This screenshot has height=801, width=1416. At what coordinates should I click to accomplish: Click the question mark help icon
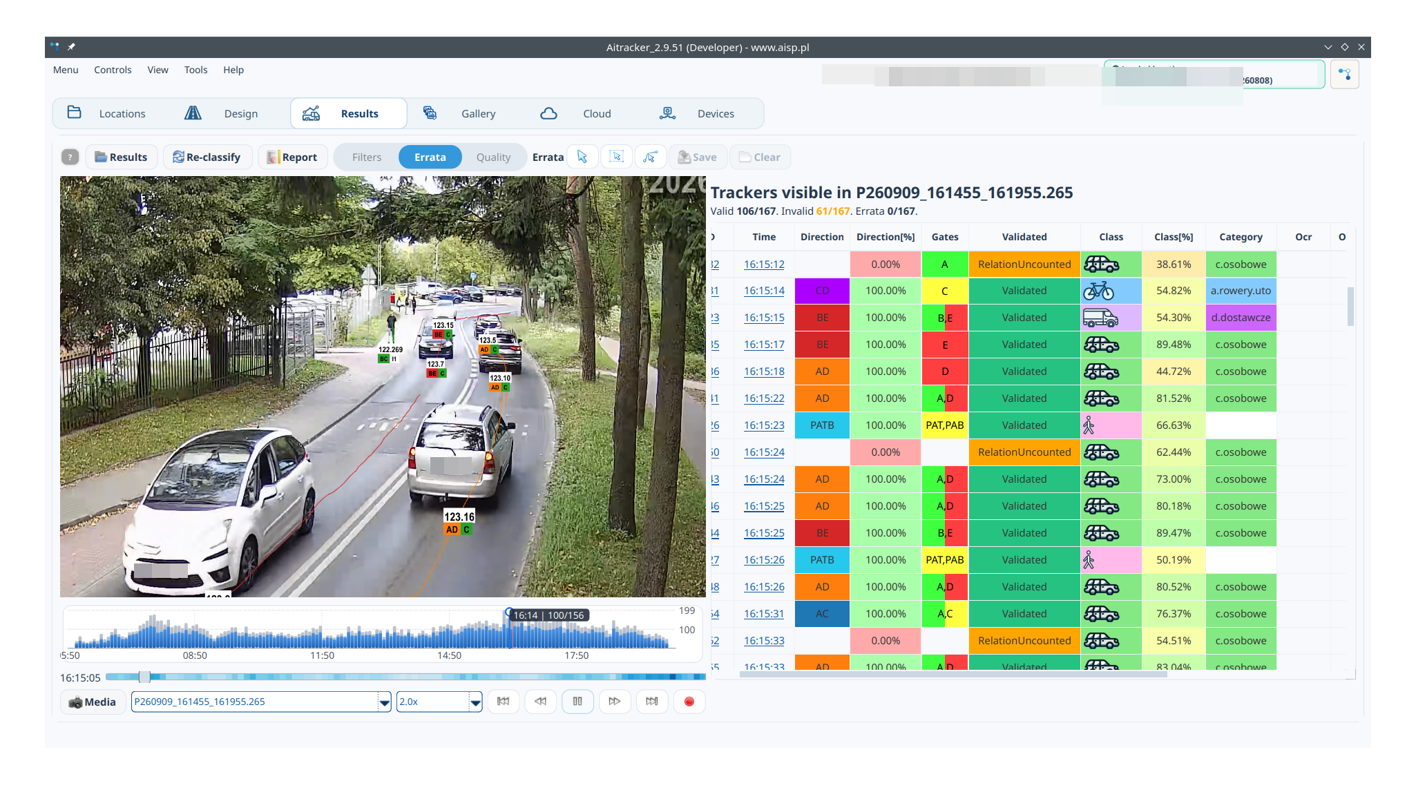click(x=70, y=157)
